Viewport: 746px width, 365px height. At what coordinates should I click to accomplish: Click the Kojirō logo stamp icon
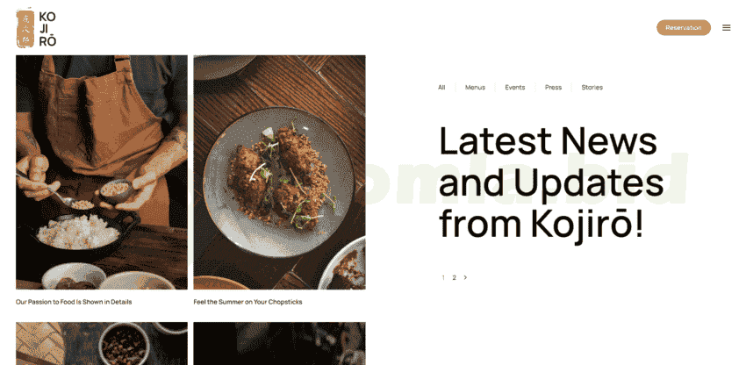point(25,29)
